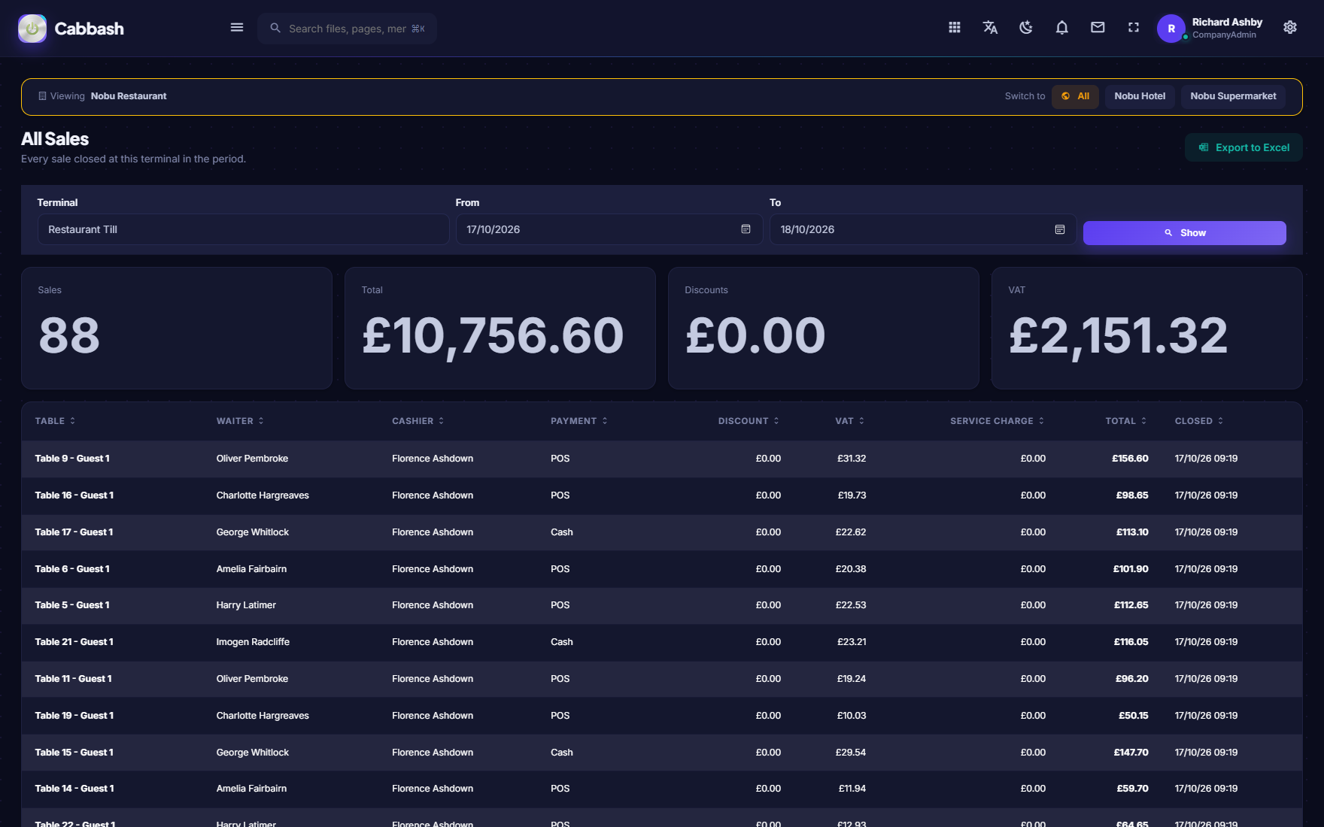Screen dimensions: 1324x827
Task: Open the mail envelope icon
Action: [1098, 28]
